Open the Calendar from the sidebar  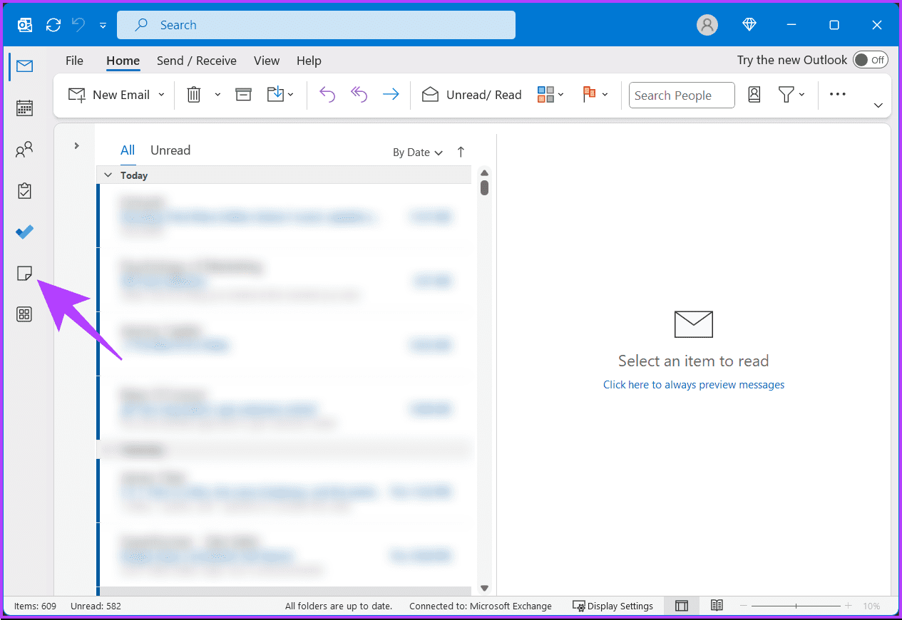pos(24,108)
